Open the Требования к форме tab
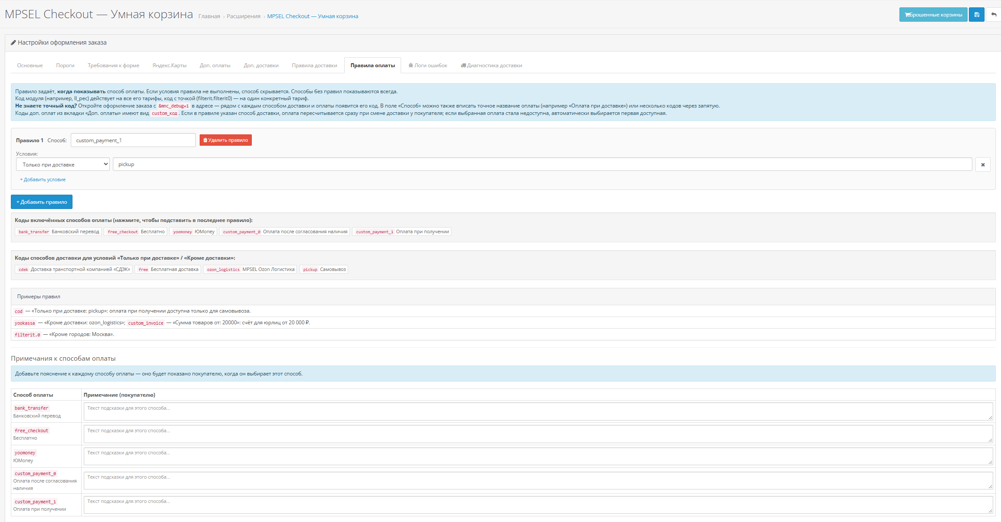The image size is (1001, 522). pyautogui.click(x=113, y=65)
